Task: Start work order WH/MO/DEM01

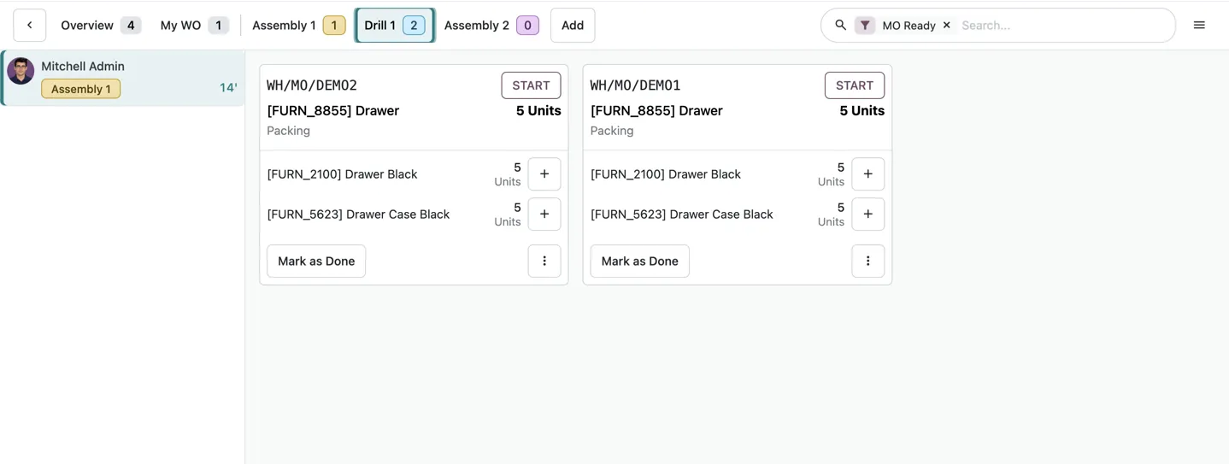Action: click(854, 85)
